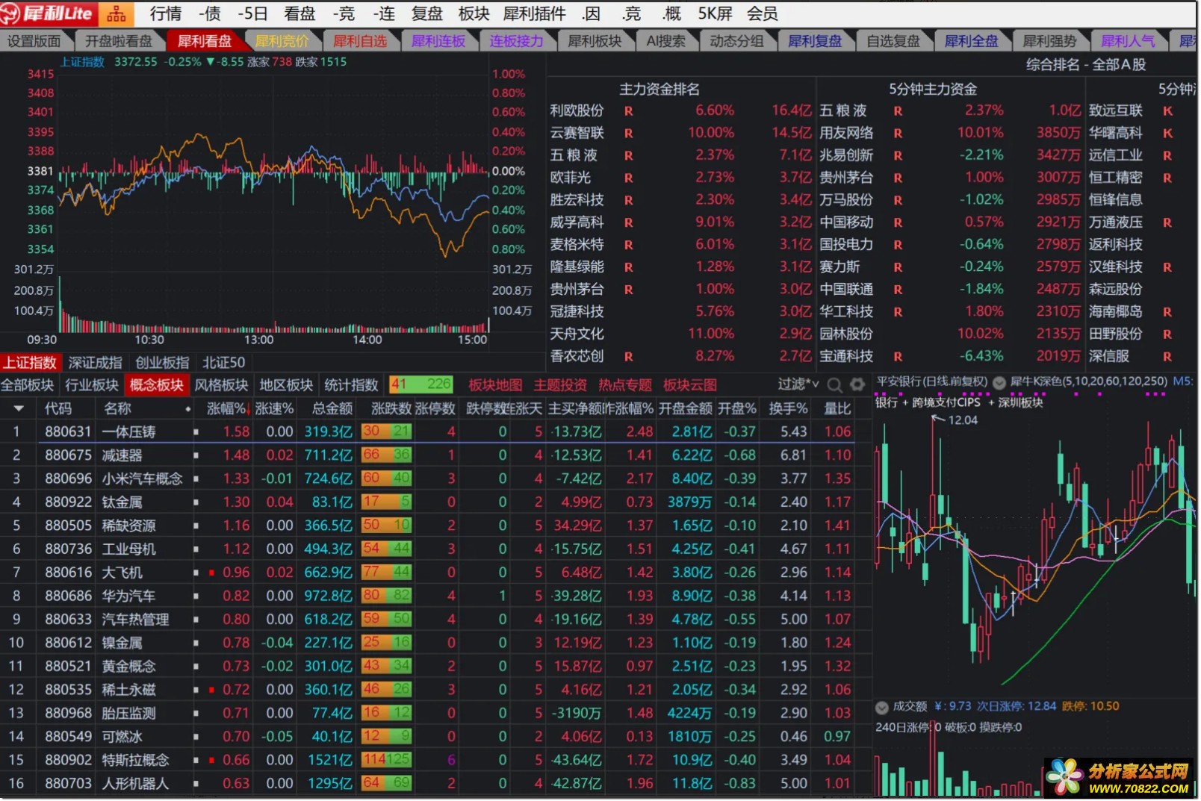Click the small square marker in the 一体压铸 row
Image resolution: width=1201 pixels, height=801 pixels.
click(x=196, y=432)
